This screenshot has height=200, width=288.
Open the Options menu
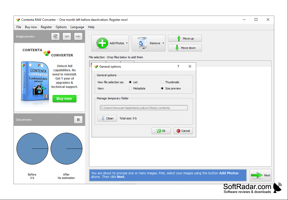[61, 27]
